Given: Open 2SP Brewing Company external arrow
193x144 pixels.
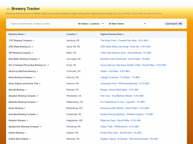Looking at the screenshot, I should pos(33,53).
